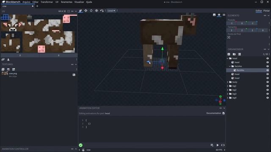This screenshot has width=271, height=152.
Task: Switch to the Editar mode tab
Action: [259, 11]
